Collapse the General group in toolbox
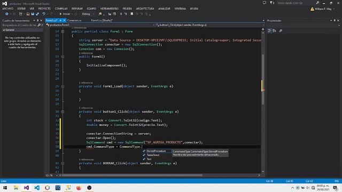This screenshot has width=342, height=192. [x=4, y=30]
